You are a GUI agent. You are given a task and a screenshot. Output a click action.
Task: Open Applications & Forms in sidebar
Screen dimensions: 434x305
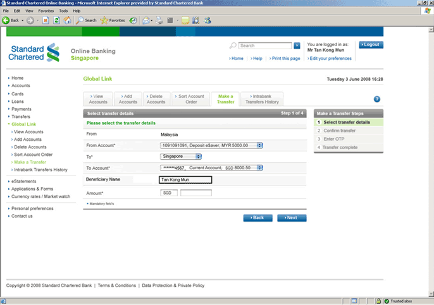coord(32,189)
